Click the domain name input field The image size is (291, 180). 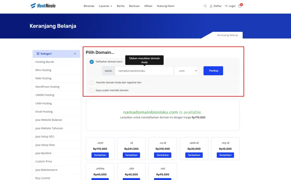pos(144,71)
